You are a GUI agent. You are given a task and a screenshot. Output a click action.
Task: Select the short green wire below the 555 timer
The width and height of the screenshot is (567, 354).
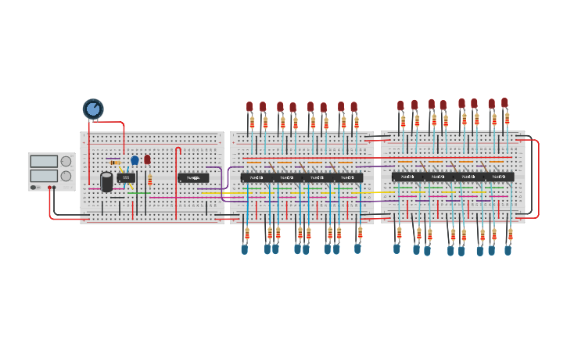click(139, 193)
